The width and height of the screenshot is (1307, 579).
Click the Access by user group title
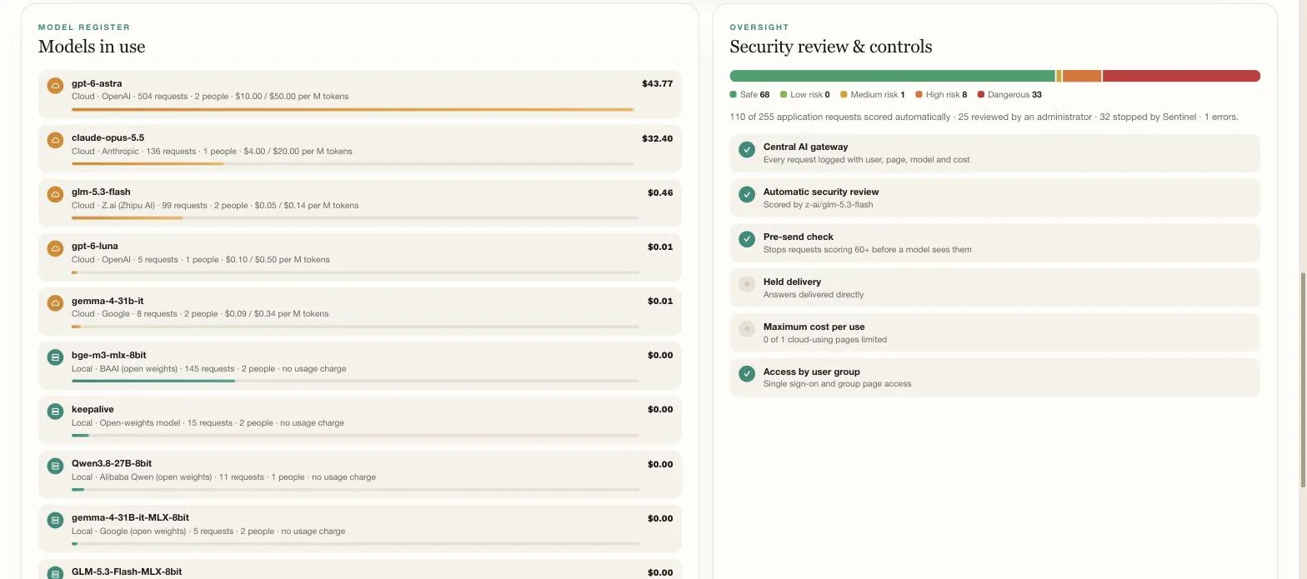click(811, 372)
